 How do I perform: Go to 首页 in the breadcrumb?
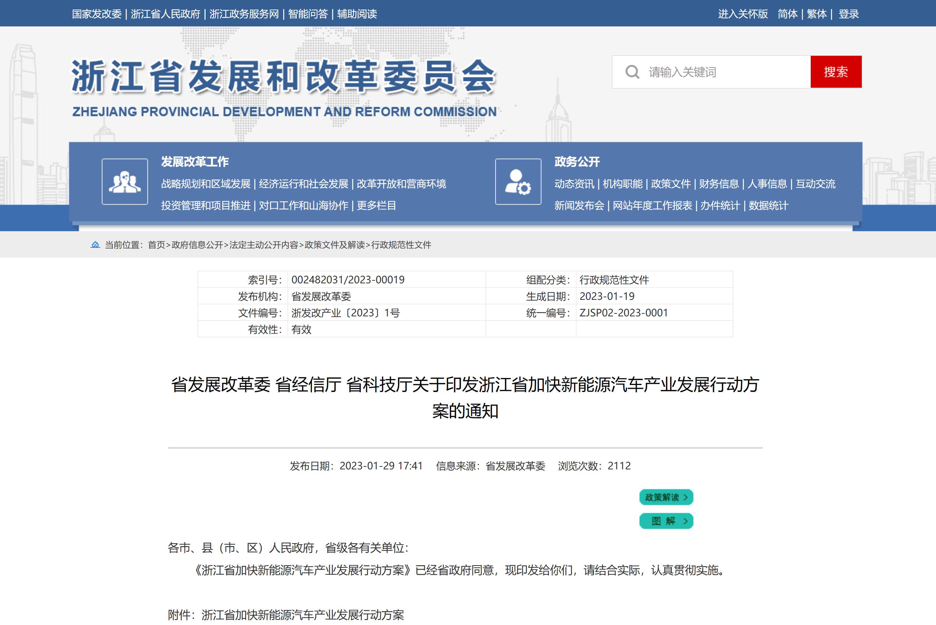tap(156, 245)
